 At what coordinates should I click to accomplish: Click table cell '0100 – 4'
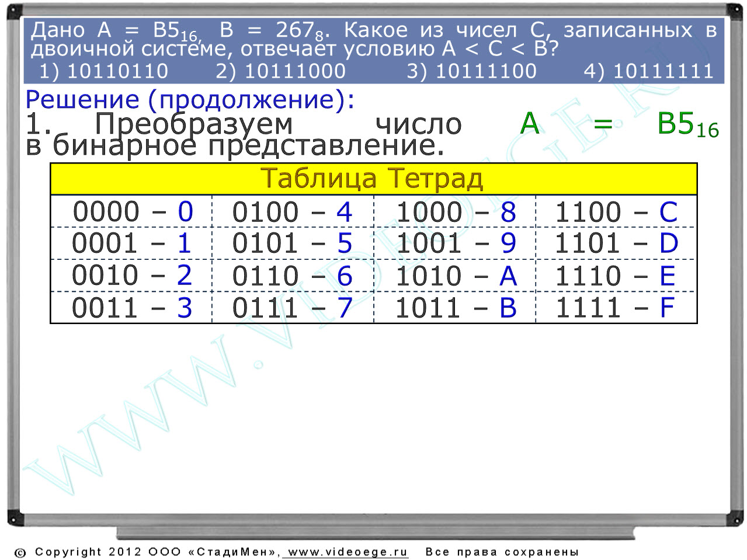click(x=293, y=211)
